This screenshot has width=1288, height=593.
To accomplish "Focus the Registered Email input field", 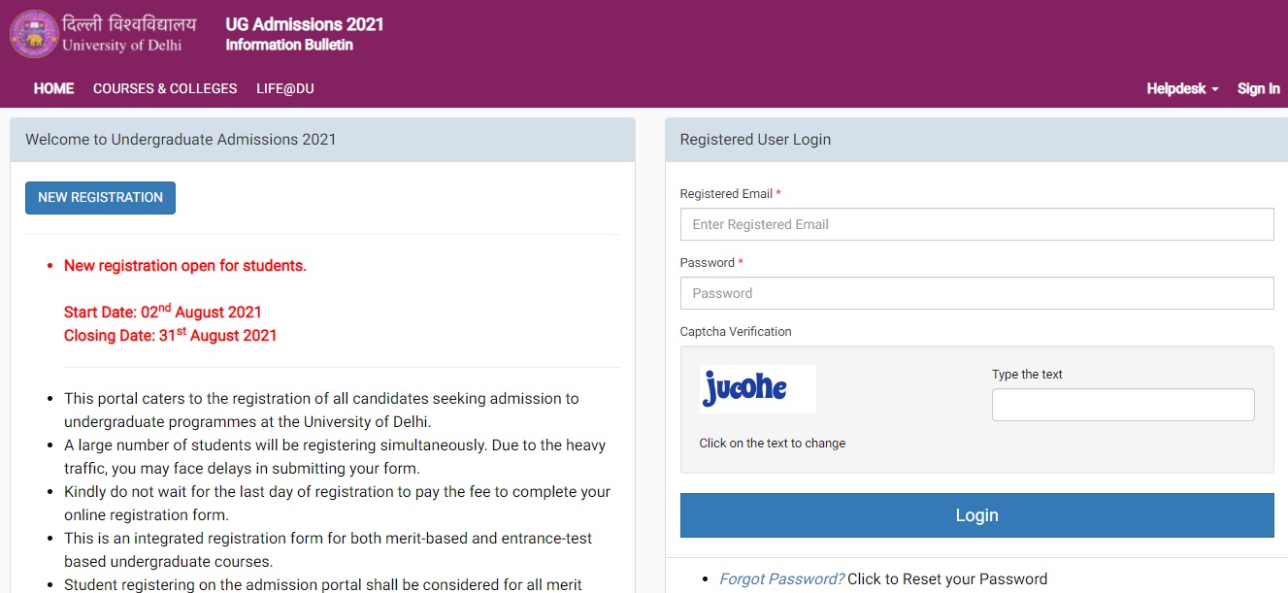I will [976, 224].
